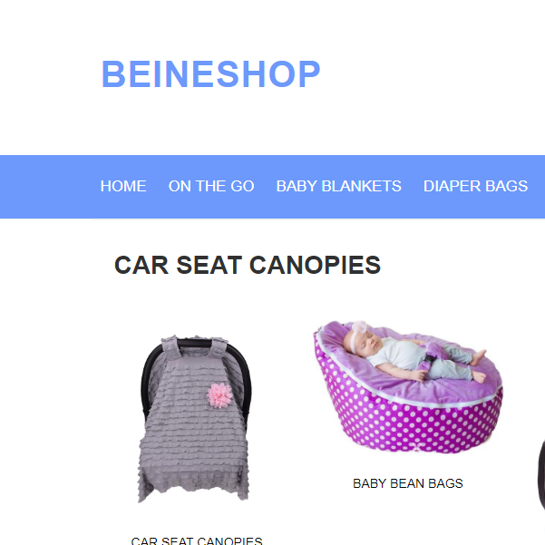
Task: Click the letter B in BEINESHOP logo
Action: click(113, 73)
